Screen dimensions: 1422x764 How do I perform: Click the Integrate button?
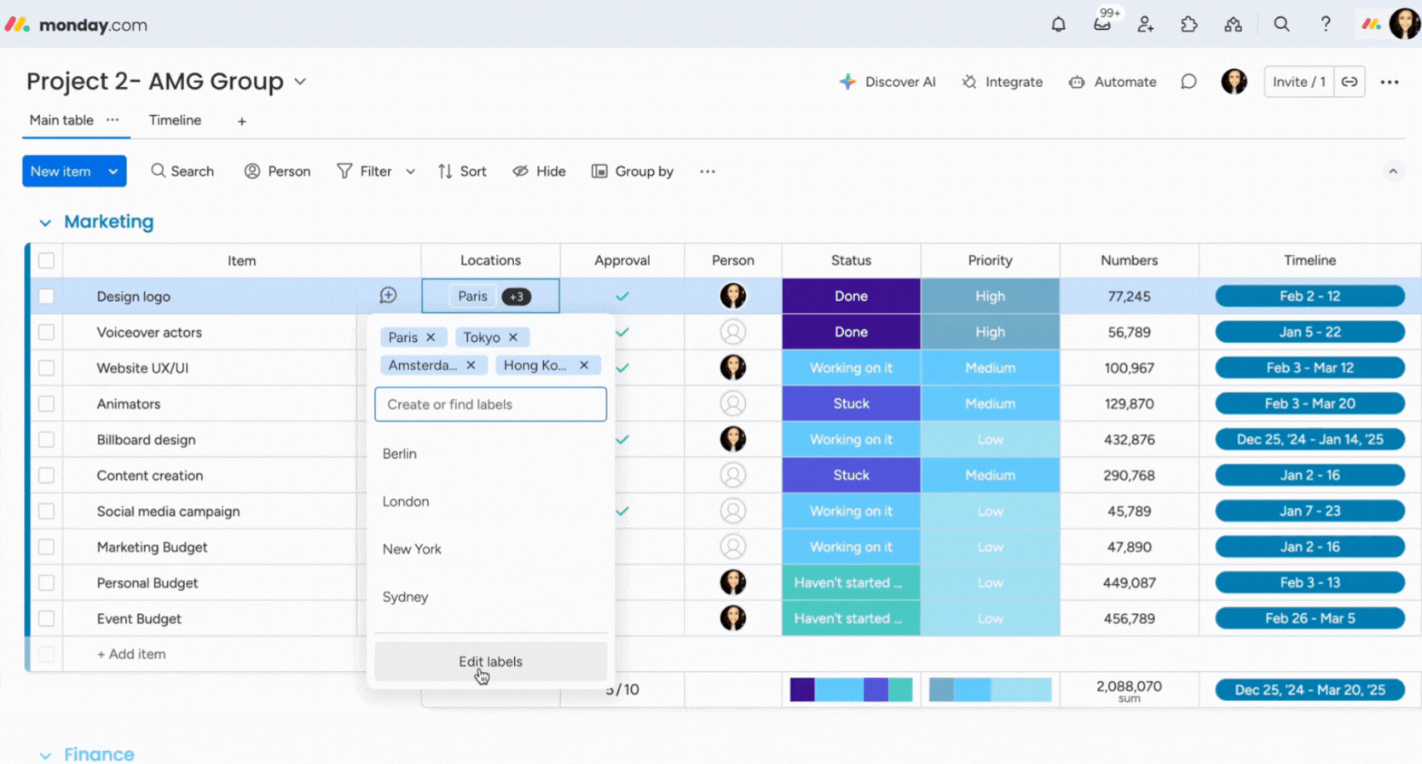click(x=1003, y=82)
